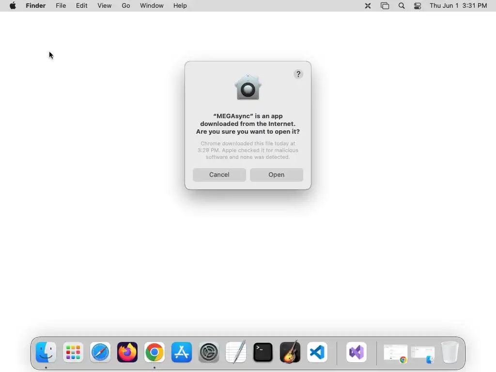Open the Window menu
This screenshot has height=372, width=496.
point(152,6)
